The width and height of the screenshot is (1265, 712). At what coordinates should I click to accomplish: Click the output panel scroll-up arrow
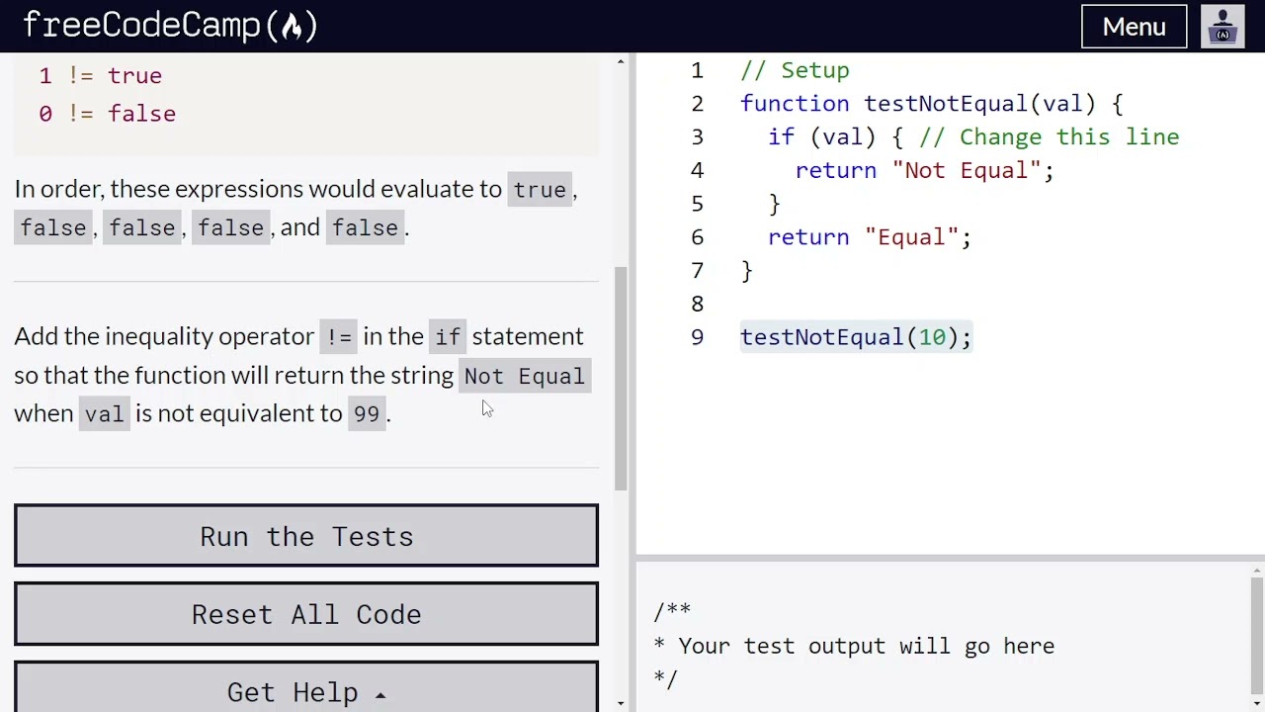[1257, 571]
